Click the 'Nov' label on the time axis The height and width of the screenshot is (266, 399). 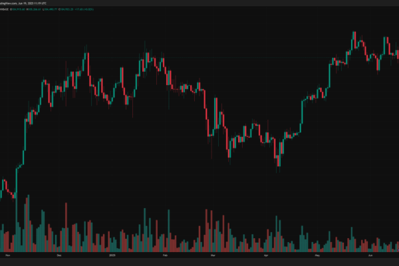click(7, 255)
